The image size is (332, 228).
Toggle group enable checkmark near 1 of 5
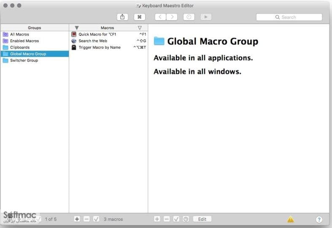[x=38, y=219]
